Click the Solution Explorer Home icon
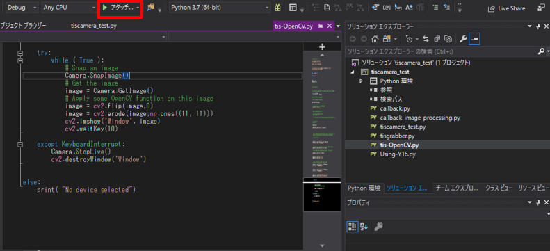 click(375, 39)
